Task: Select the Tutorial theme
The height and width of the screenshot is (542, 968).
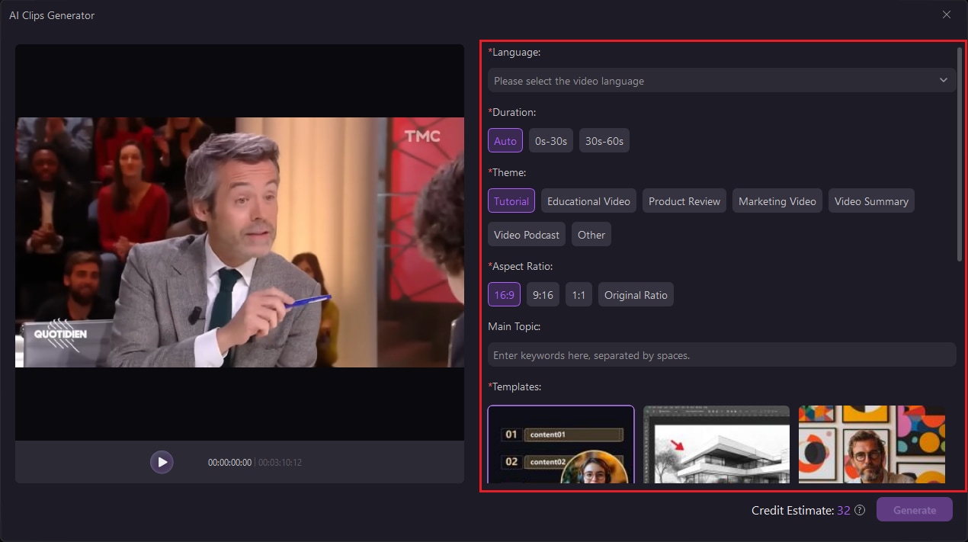Action: tap(511, 200)
